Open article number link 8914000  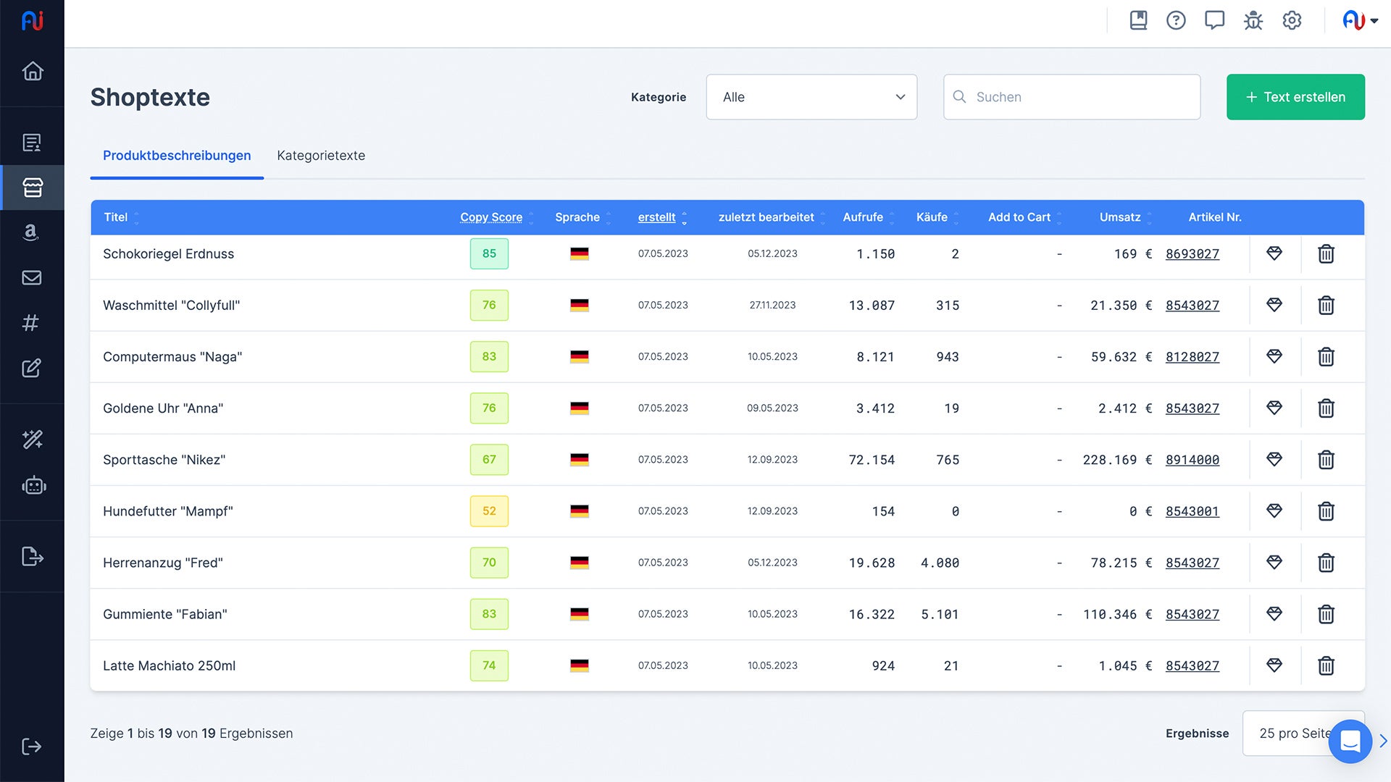(x=1192, y=460)
